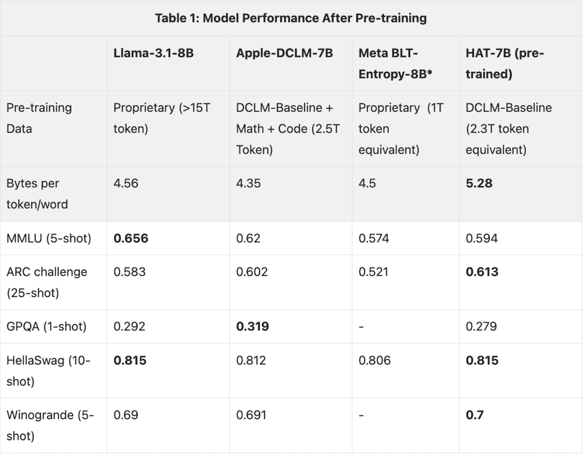Image resolution: width=585 pixels, height=456 pixels.
Task: Click the table title 'Model Performance After Pre-training'
Action: click(x=291, y=18)
